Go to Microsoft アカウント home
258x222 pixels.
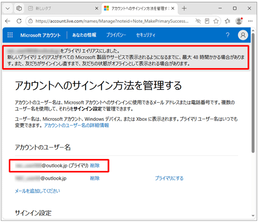pyautogui.click(x=40, y=35)
